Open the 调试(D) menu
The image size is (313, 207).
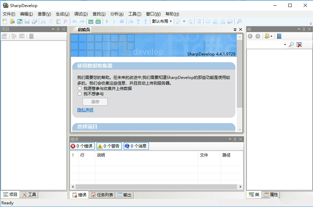click(x=81, y=14)
